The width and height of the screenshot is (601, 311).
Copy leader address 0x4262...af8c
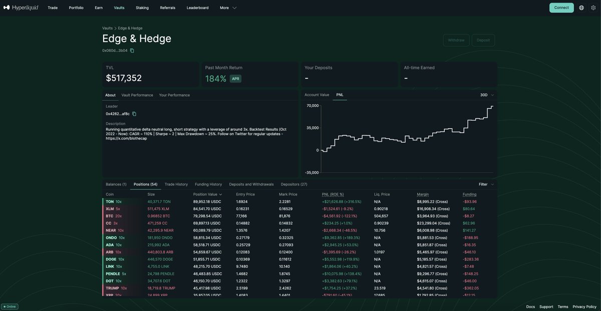(x=134, y=114)
